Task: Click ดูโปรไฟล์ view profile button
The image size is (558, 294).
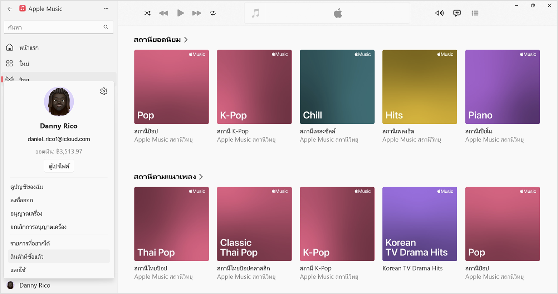Action: click(59, 166)
